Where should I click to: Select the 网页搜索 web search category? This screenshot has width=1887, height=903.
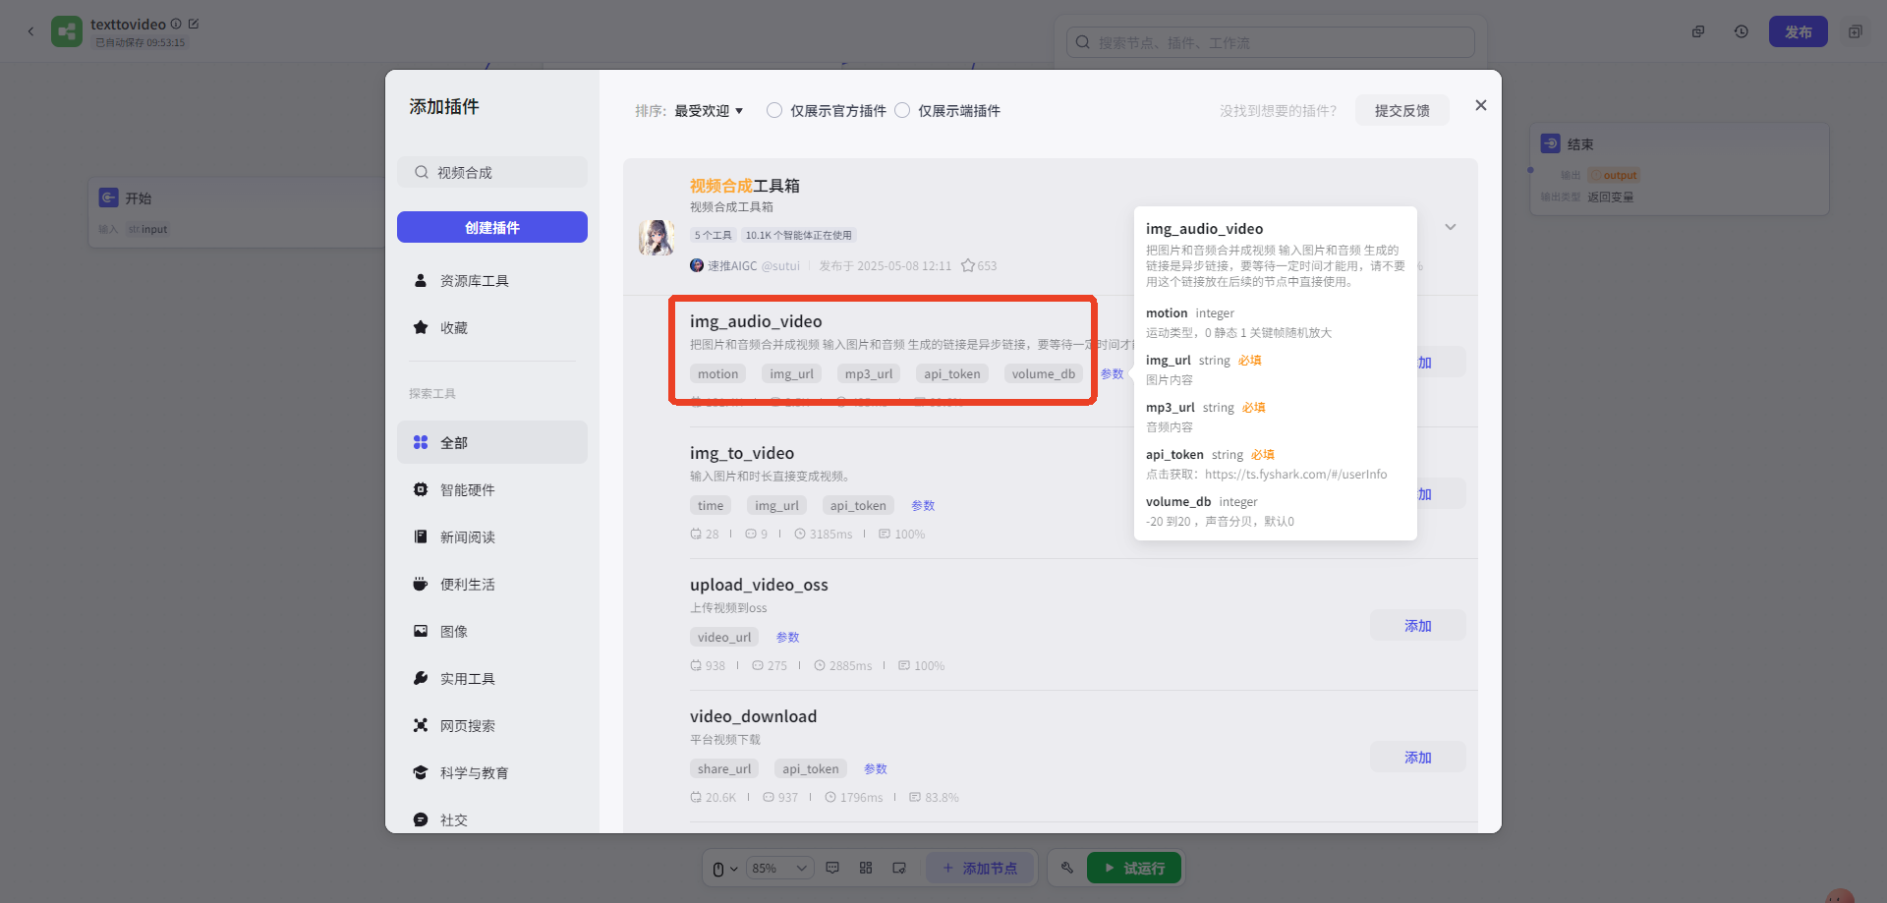467,726
